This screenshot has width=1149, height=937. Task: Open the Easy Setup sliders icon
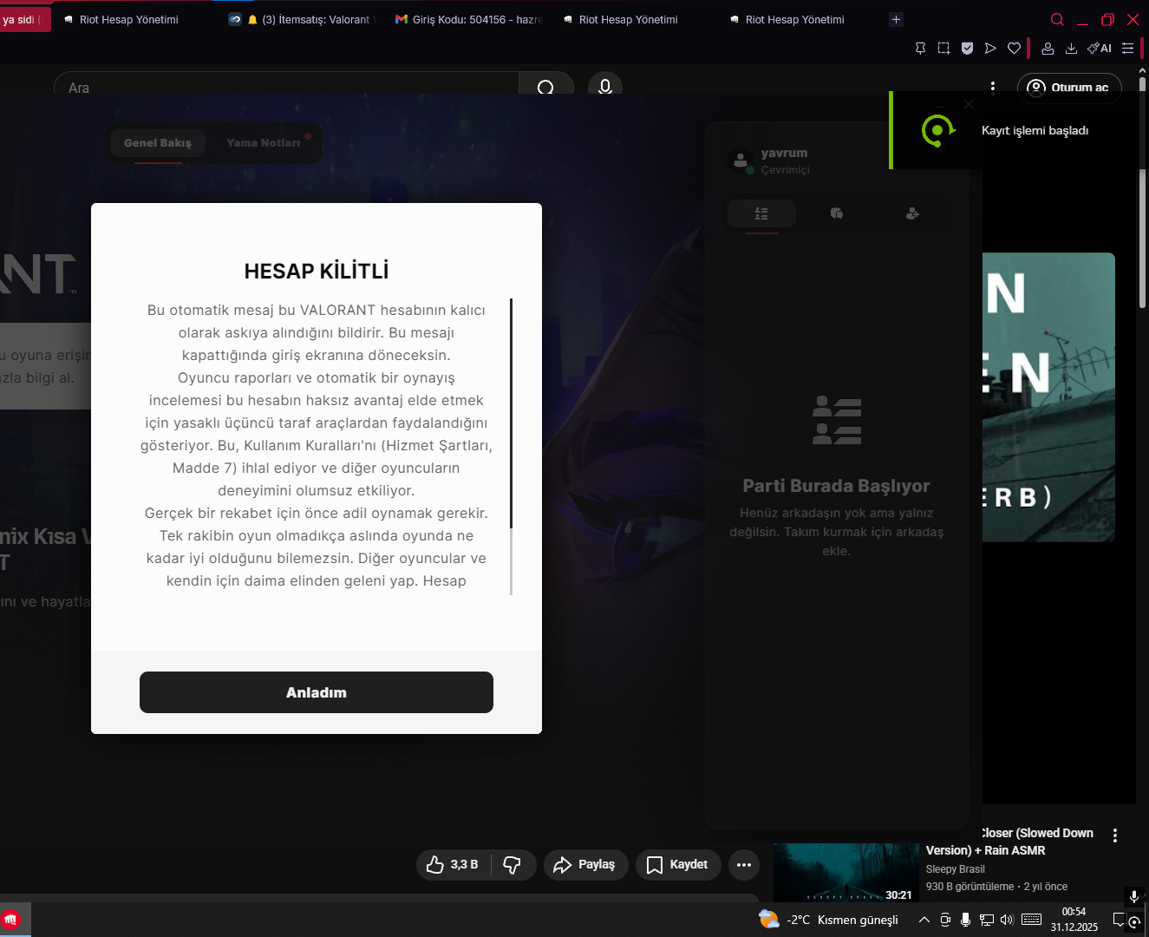(x=1128, y=49)
